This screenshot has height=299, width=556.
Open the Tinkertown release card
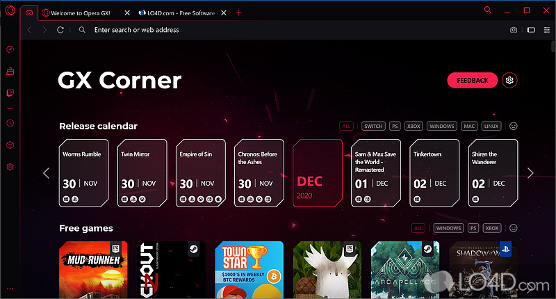(x=434, y=173)
